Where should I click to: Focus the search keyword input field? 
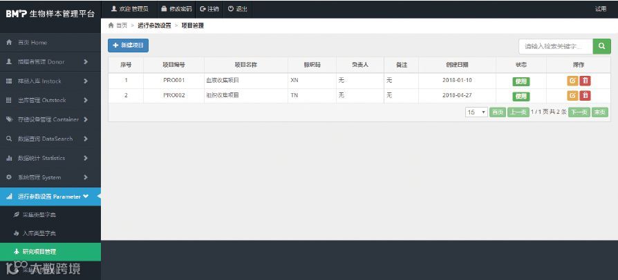point(556,46)
